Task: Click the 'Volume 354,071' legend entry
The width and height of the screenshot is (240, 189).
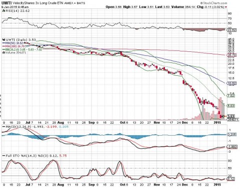Action: [x=14, y=52]
